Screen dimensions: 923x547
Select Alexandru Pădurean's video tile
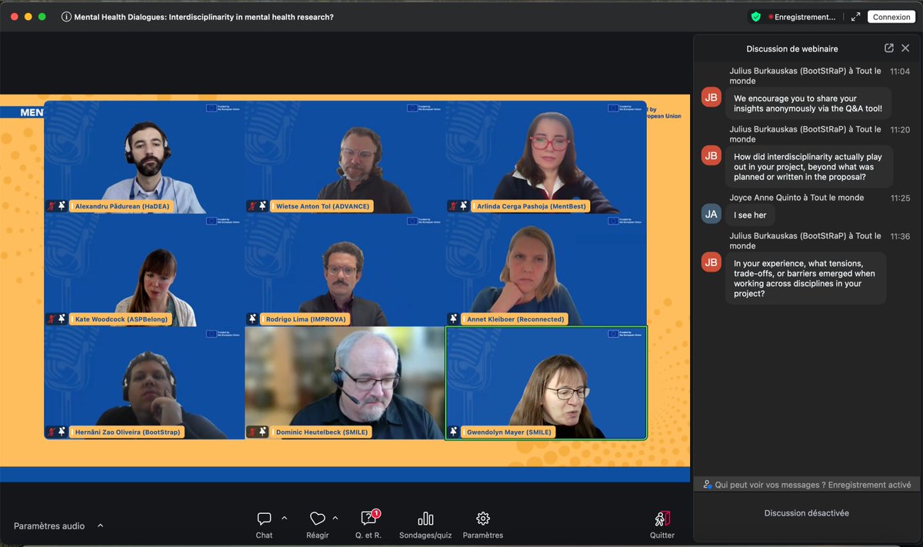145,158
